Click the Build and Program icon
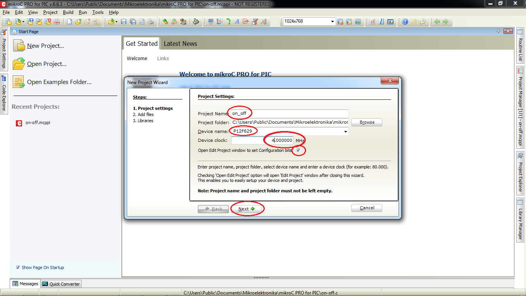526x296 pixels. pyautogui.click(x=183, y=22)
